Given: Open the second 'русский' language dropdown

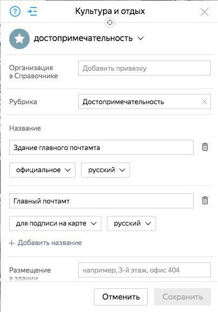Looking at the screenshot, I should click(131, 223).
